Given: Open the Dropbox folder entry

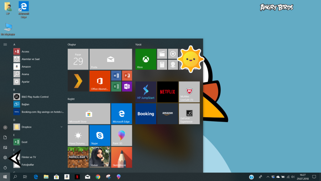Looking at the screenshot, I should (39, 127).
